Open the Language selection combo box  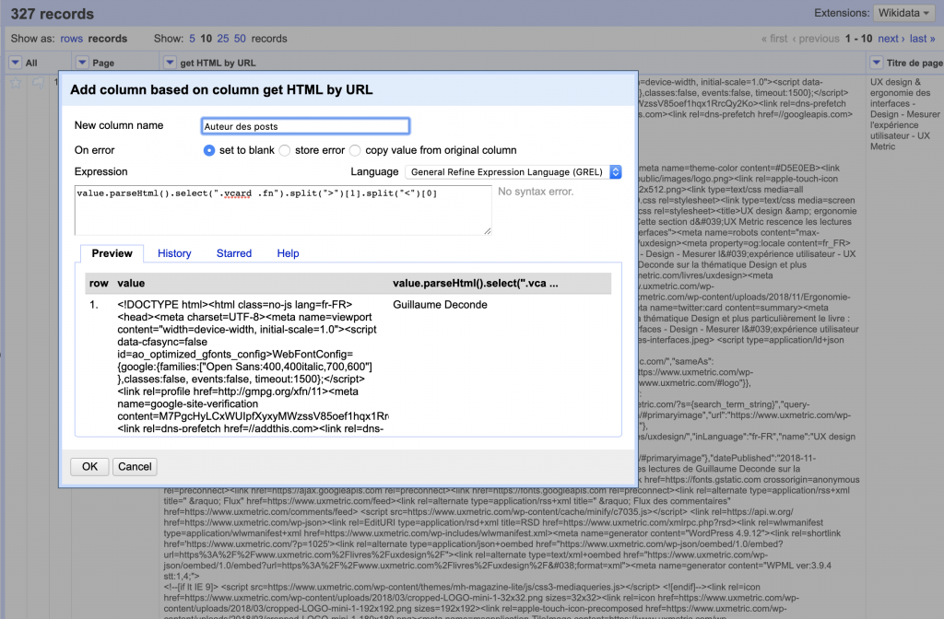[513, 172]
